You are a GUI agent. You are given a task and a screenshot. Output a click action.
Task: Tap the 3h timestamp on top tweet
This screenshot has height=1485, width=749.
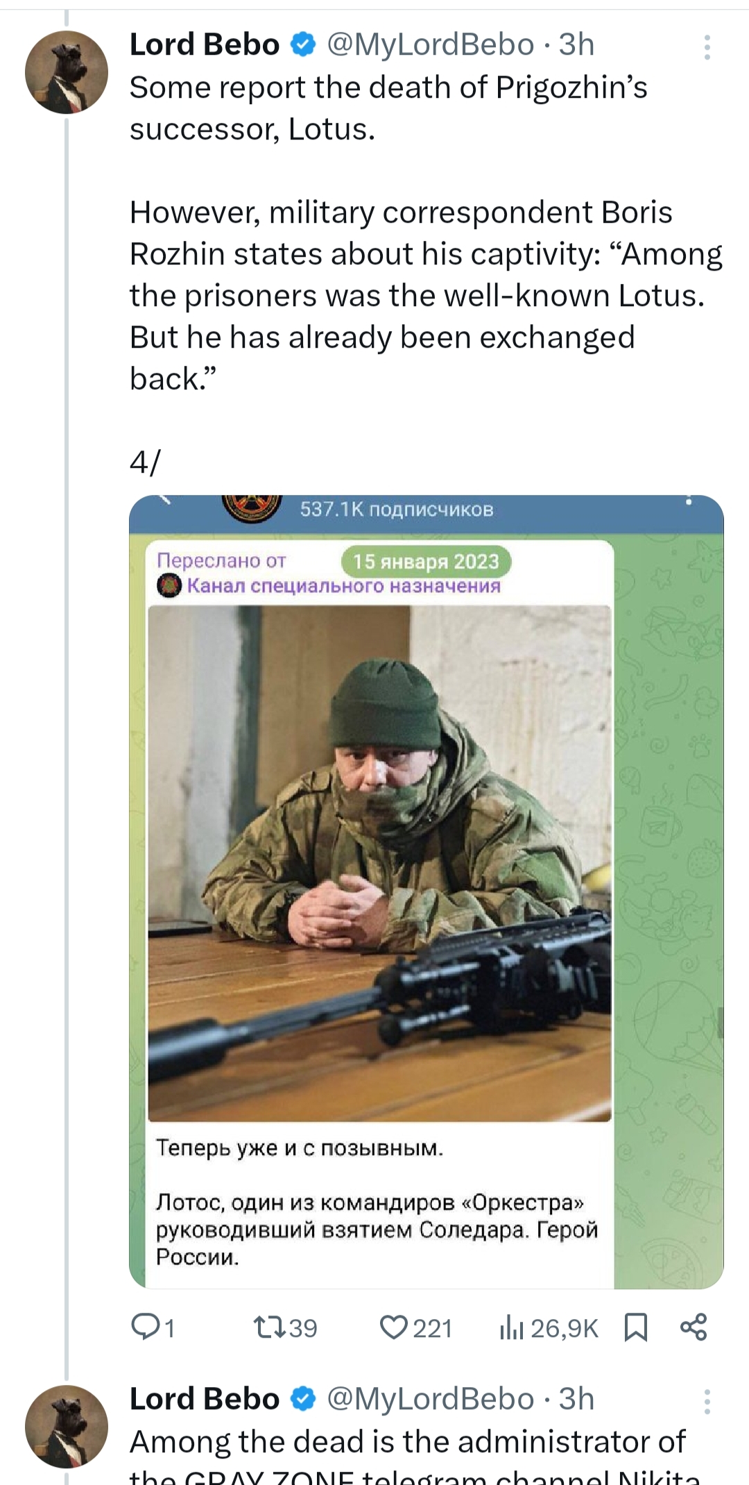click(577, 45)
